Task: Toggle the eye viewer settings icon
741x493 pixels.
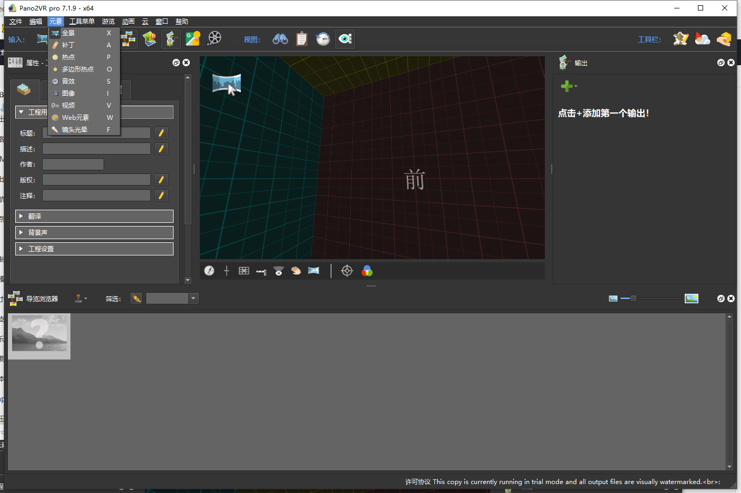Action: point(345,39)
